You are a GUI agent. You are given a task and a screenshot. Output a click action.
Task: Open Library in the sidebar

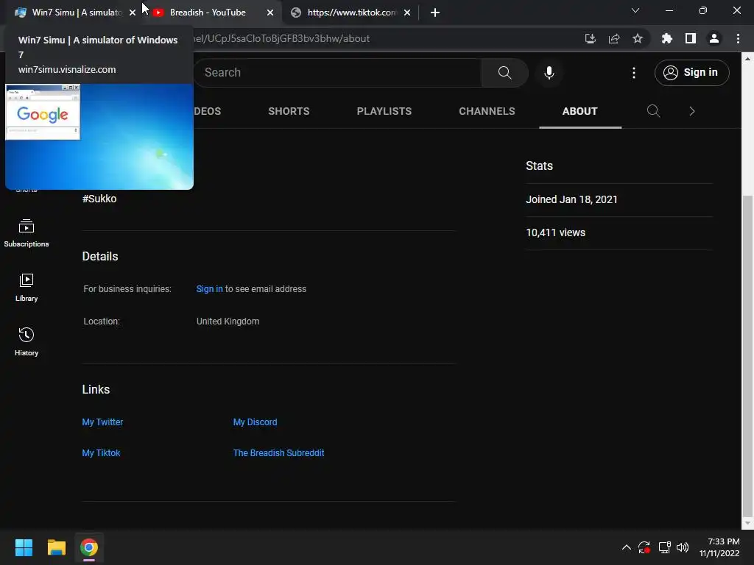pos(27,288)
